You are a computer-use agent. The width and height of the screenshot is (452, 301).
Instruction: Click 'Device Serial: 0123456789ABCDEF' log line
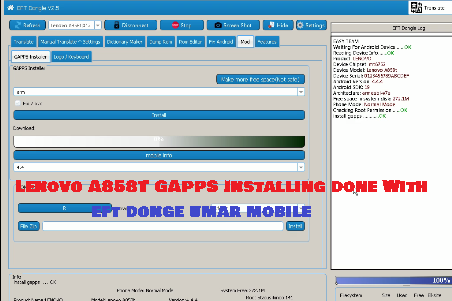[371, 76]
